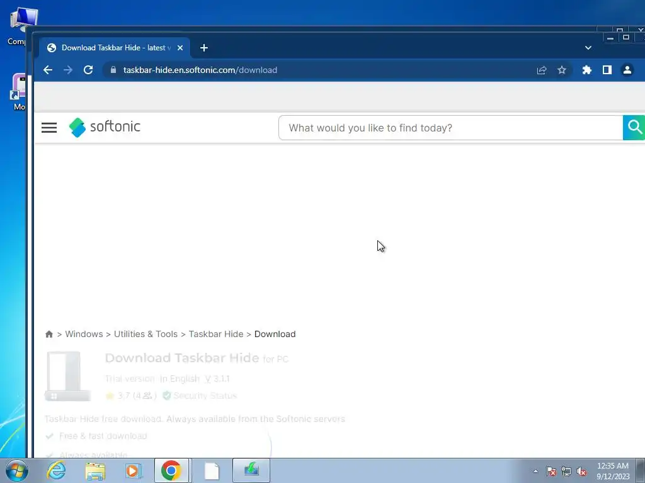Click the Download breadcrumb text

[x=275, y=335]
